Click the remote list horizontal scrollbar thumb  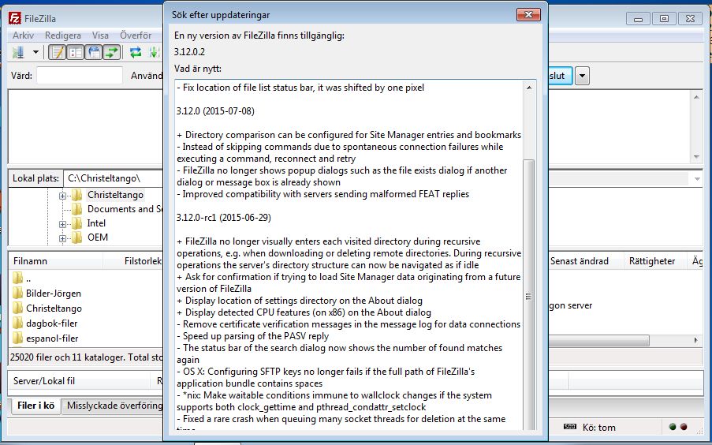tap(599, 340)
